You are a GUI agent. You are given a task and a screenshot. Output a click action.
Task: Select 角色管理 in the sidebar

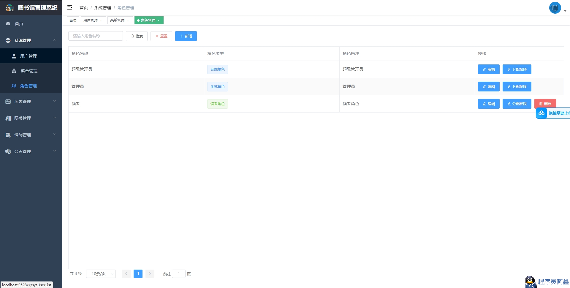(31, 86)
